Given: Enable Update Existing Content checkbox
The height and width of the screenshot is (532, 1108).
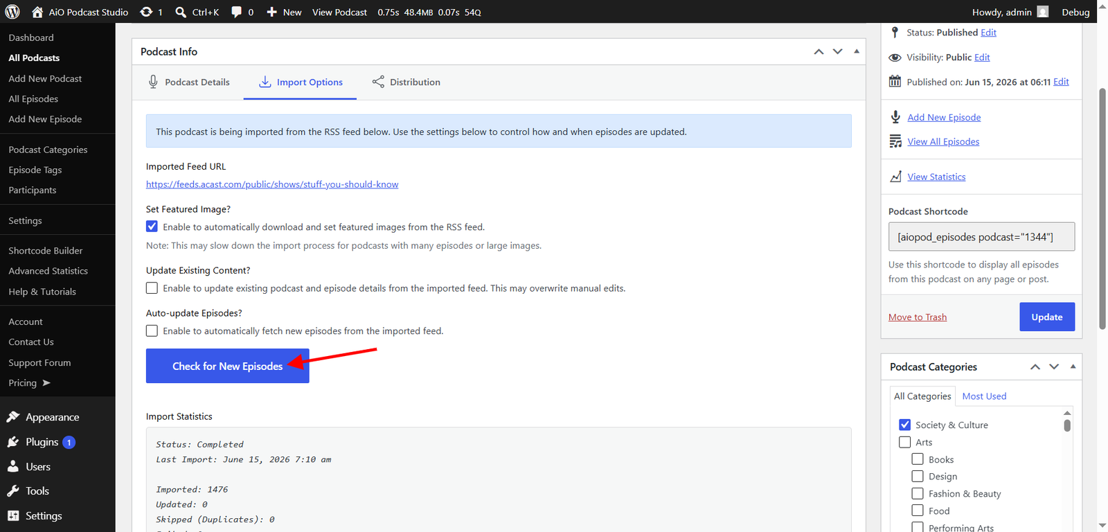Looking at the screenshot, I should (x=152, y=287).
